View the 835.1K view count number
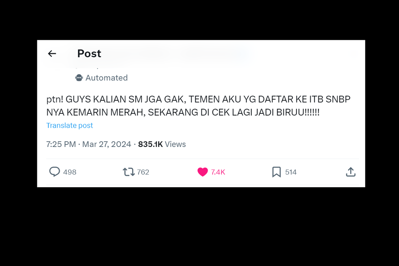 tap(150, 144)
